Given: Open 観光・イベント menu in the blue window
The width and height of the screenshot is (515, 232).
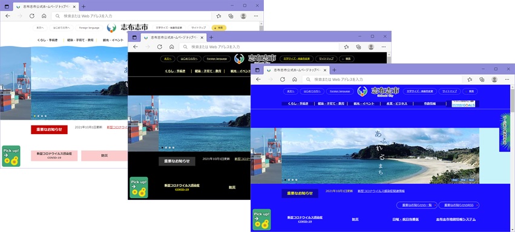Looking at the screenshot, I should (x=363, y=103).
